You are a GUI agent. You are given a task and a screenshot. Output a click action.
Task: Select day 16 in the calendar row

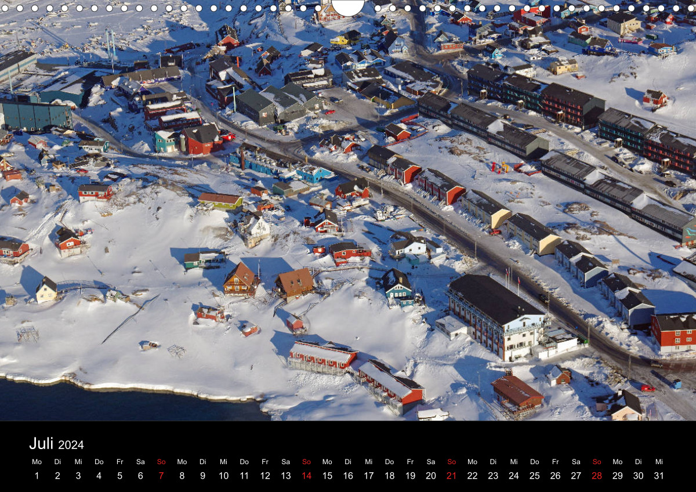(x=348, y=476)
